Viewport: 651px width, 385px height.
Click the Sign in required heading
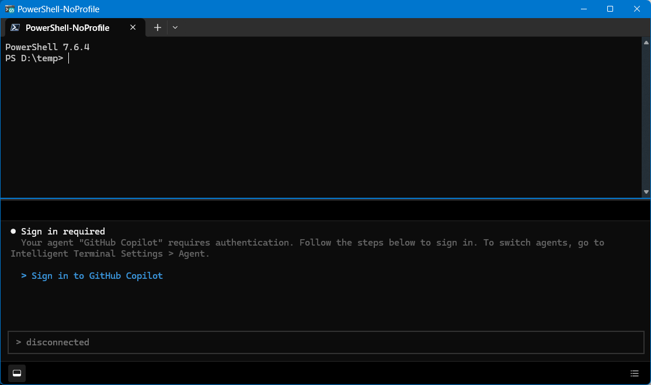63,232
